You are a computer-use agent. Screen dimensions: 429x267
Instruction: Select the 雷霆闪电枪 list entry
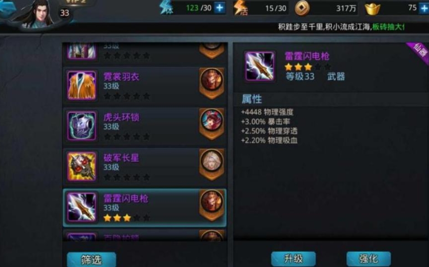[145, 207]
